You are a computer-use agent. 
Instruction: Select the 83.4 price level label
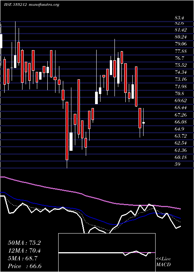pos(179,18)
